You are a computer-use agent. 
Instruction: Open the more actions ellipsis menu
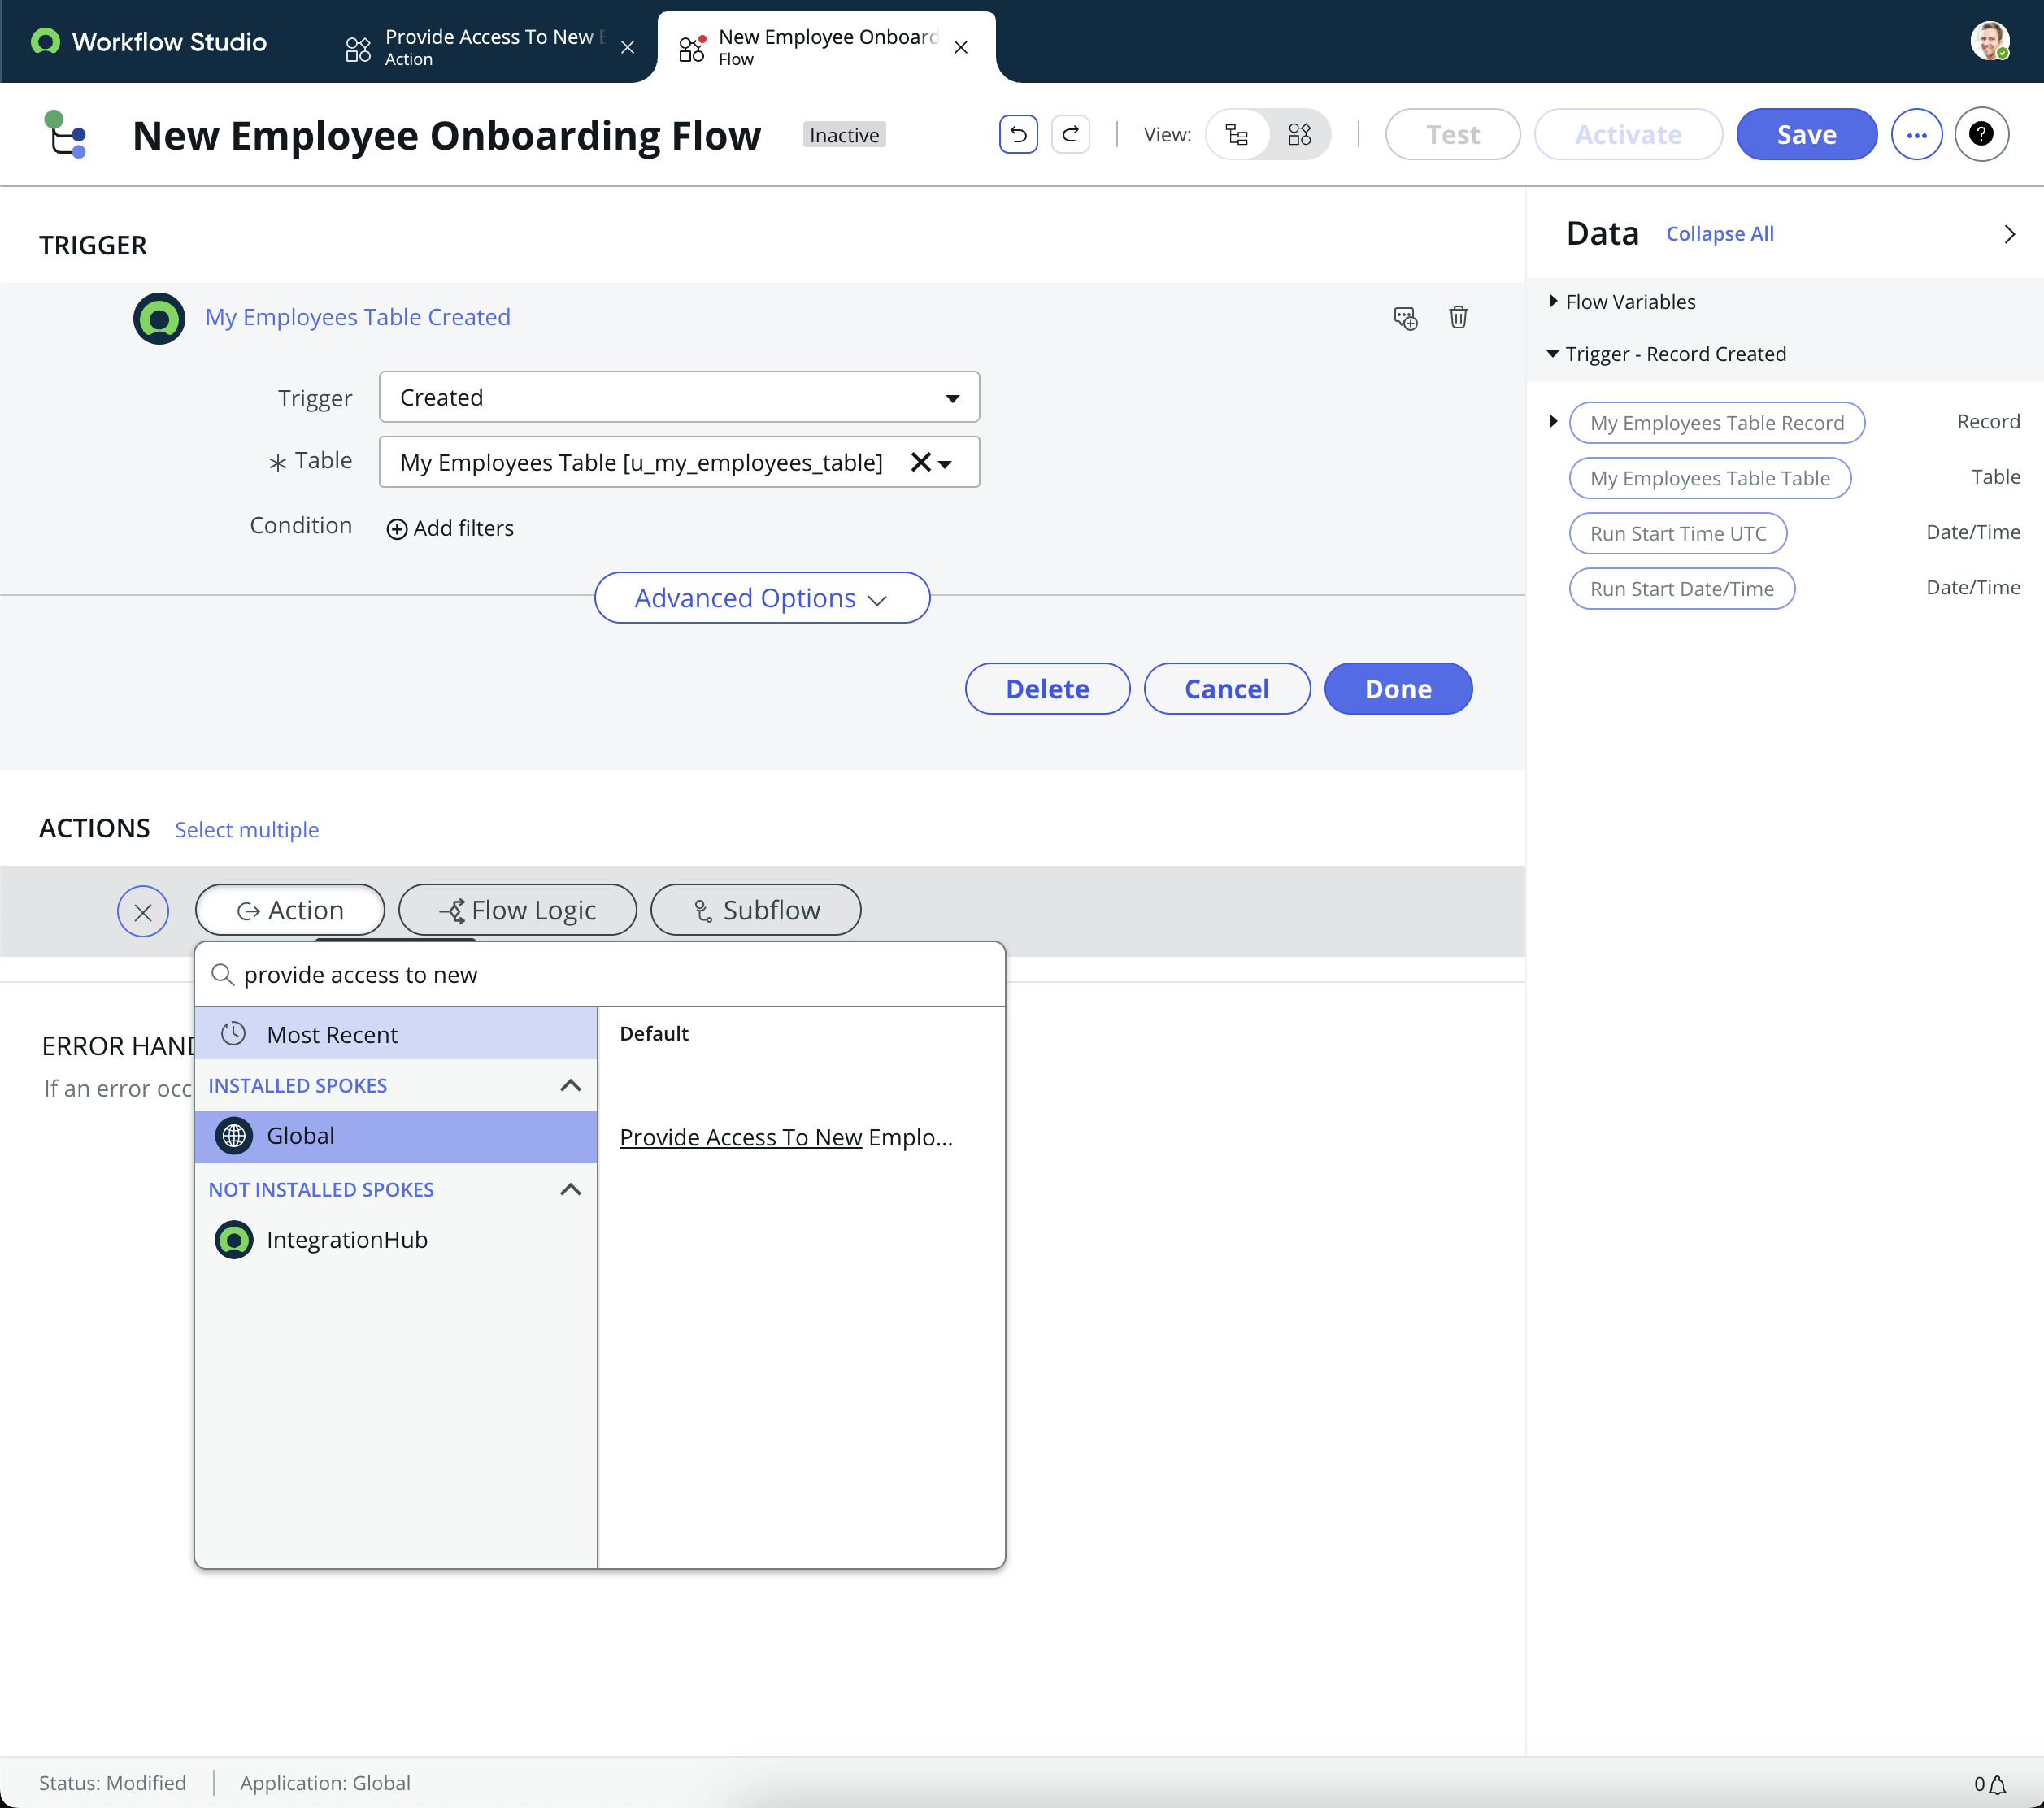(x=1916, y=134)
